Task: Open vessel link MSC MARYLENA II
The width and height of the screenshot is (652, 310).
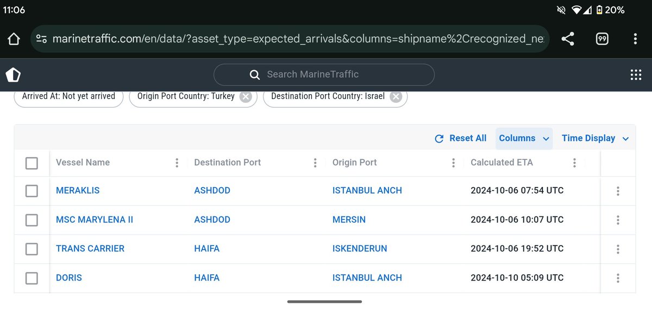Action: (x=95, y=220)
